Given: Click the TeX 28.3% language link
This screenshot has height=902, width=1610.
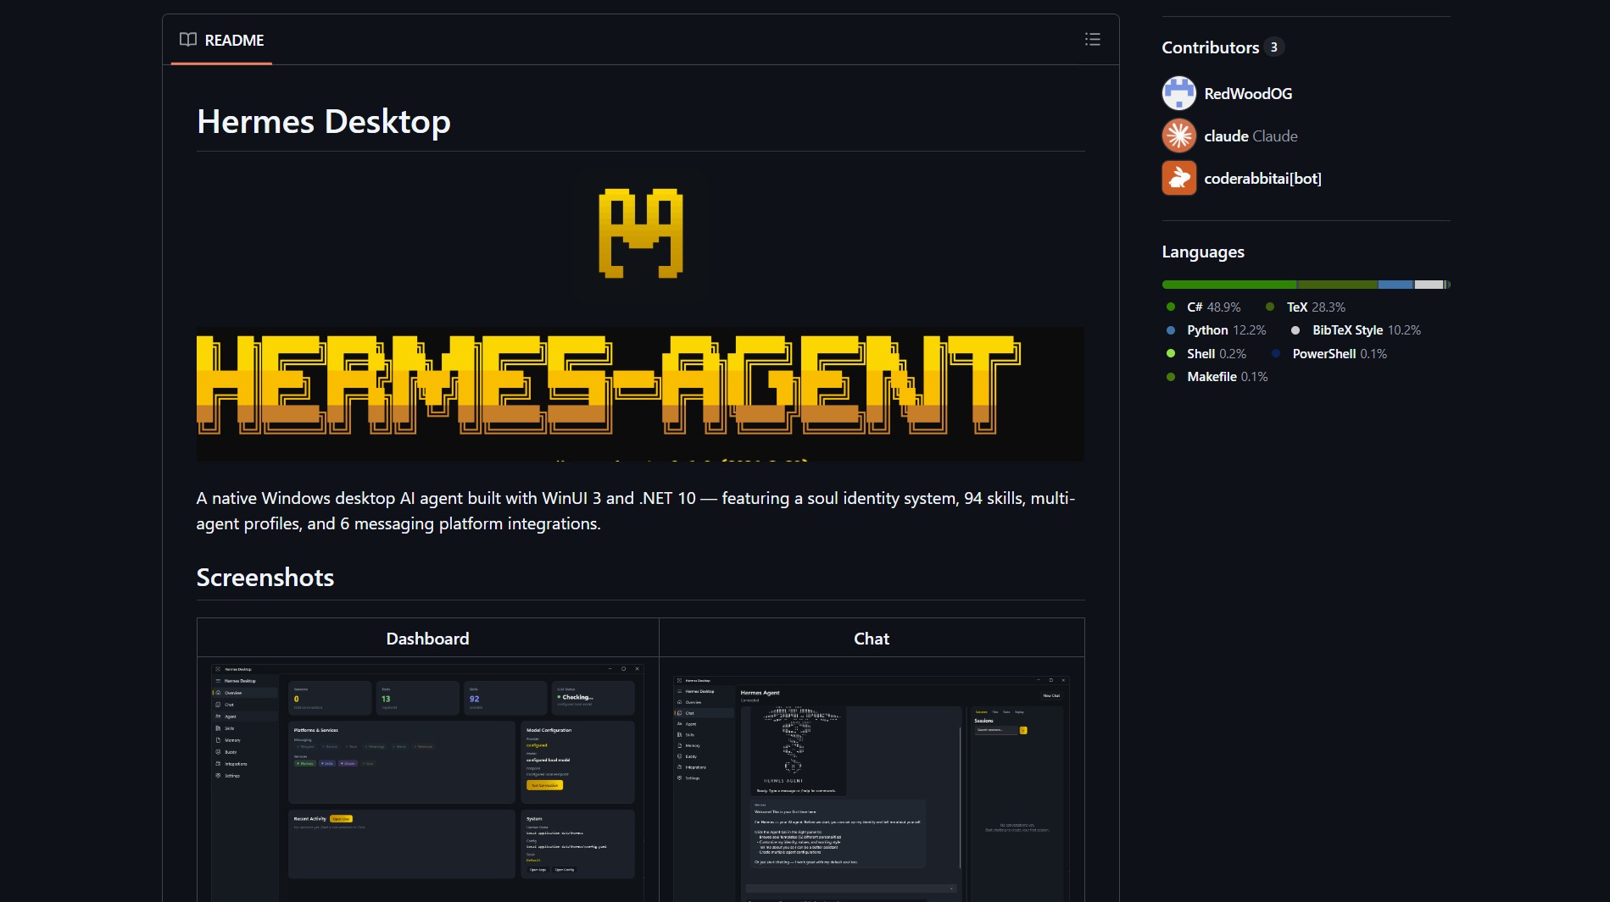Looking at the screenshot, I should tap(1315, 307).
